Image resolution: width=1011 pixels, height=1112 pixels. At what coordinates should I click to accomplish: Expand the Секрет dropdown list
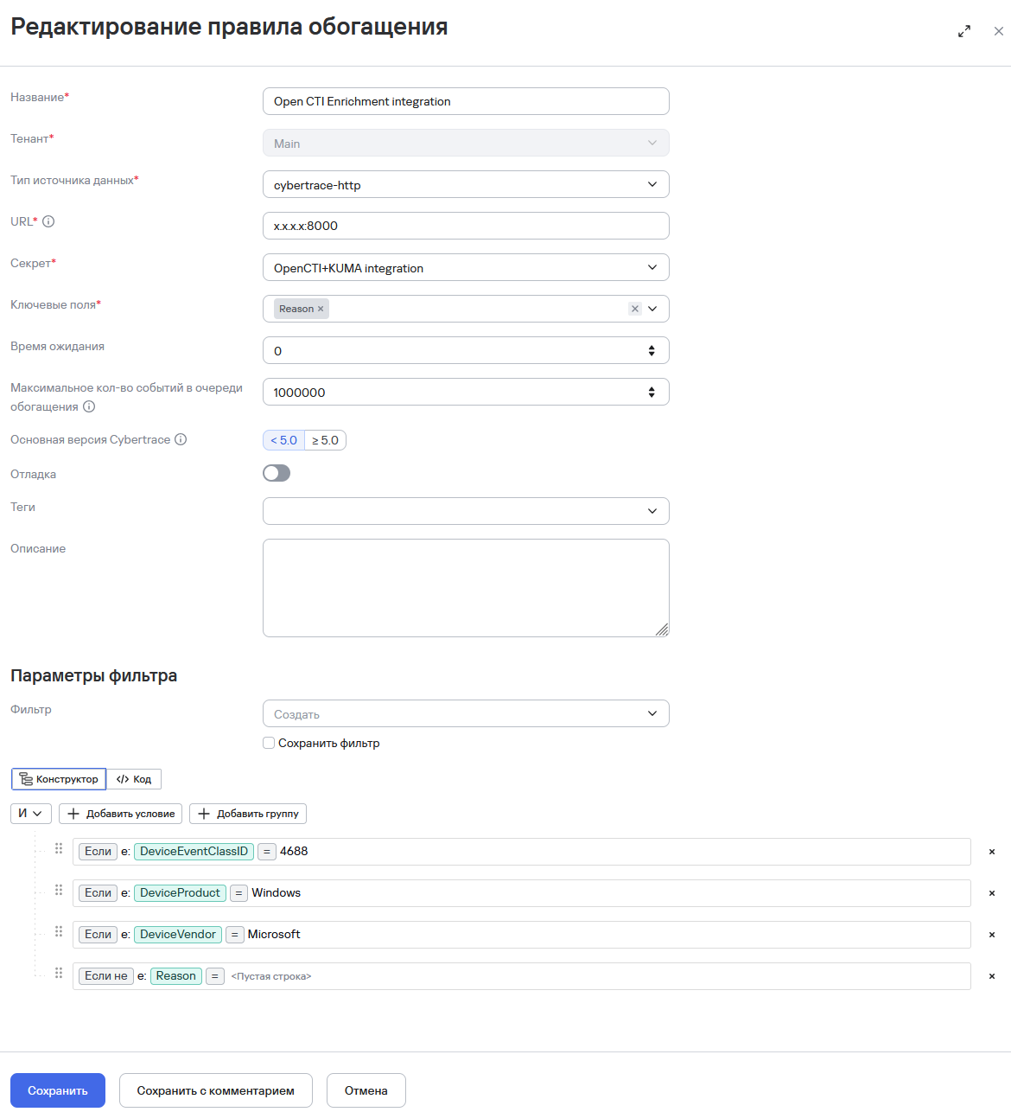466,267
